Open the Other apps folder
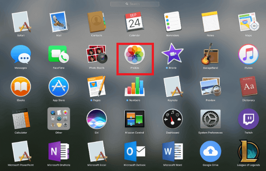Viewport: 266px width, 171px height. (59, 119)
